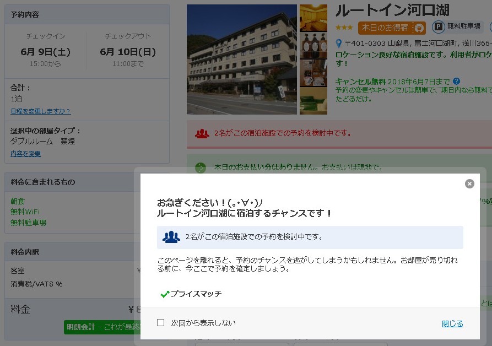
Task: Click the 明朗会計 green badge
Action: [102, 327]
